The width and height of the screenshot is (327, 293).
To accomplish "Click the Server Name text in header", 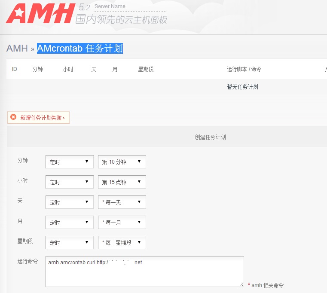I will pos(110,6).
